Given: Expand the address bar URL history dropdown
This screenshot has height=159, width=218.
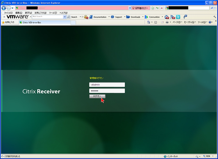Looking at the screenshot, I should (x=130, y=8).
